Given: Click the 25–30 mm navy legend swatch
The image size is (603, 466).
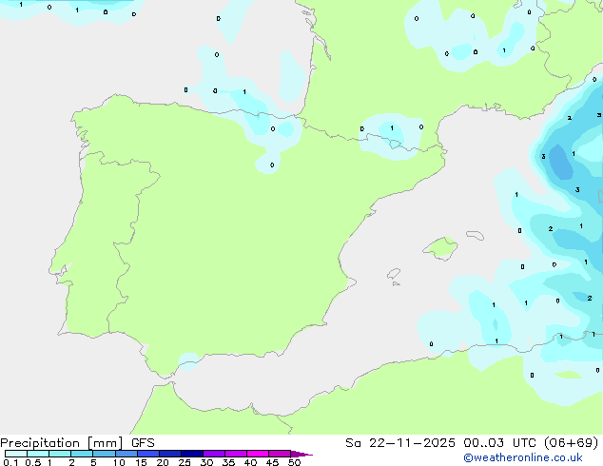Looking at the screenshot, I should (191, 454).
